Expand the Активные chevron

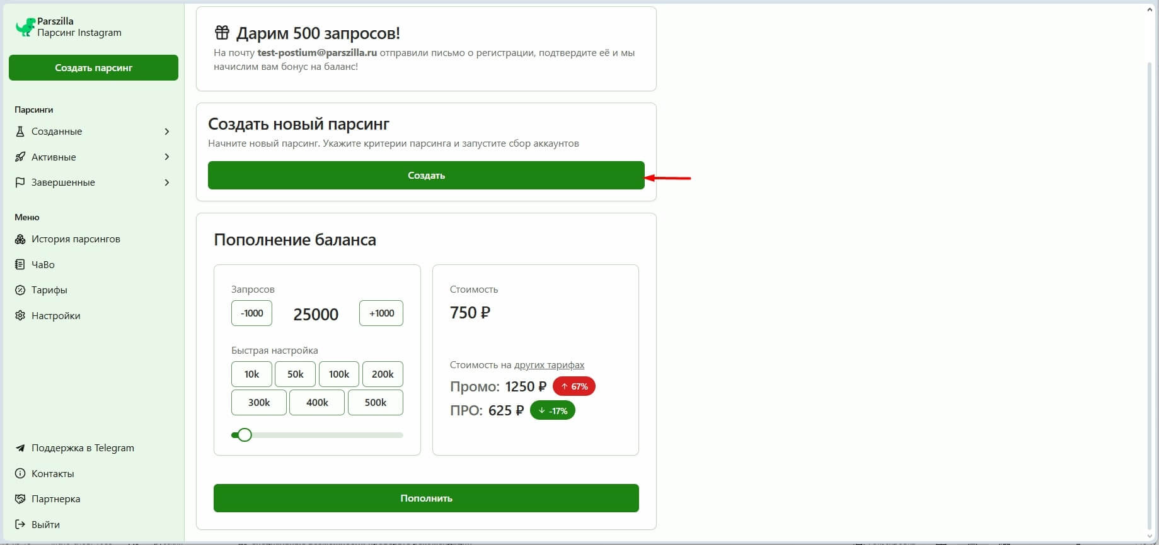coord(167,157)
